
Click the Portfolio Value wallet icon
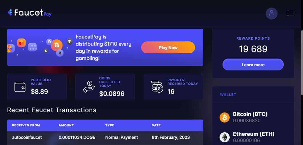pos(20,87)
